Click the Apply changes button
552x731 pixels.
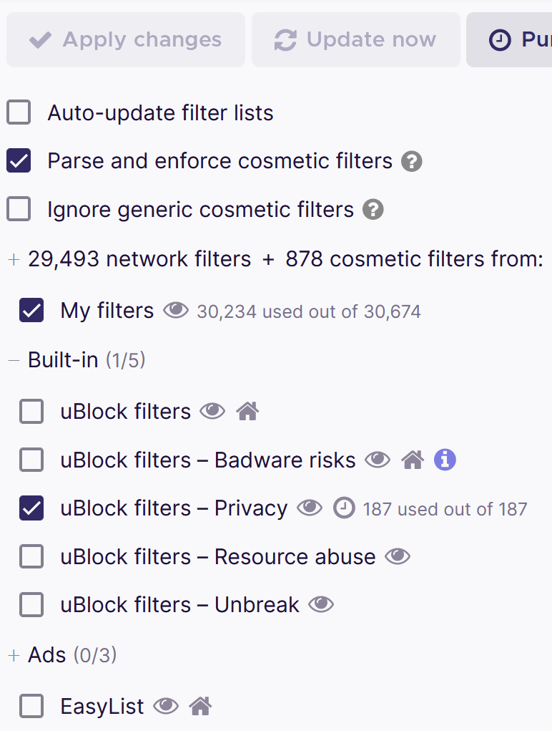click(x=126, y=39)
